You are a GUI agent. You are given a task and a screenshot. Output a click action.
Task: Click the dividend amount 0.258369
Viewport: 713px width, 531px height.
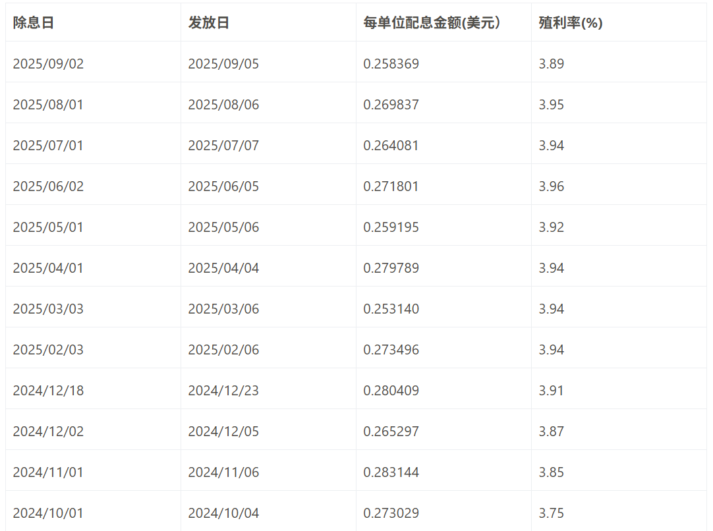(x=391, y=63)
